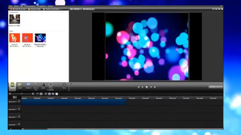Image resolution: width=241 pixels, height=135 pixels.
Task: Select the Дорожка 1 track label
Action: (x=12, y=124)
